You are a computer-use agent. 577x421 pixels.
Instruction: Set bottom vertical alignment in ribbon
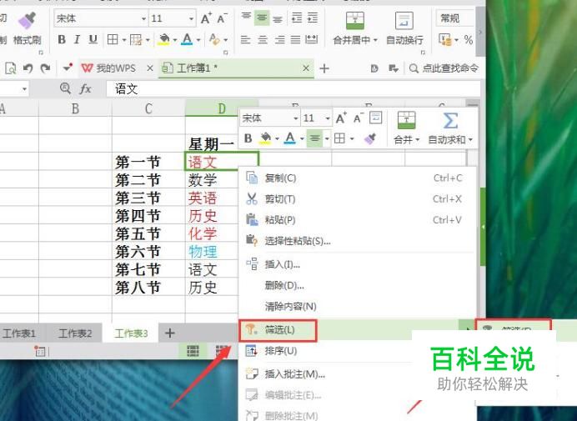pos(278,18)
